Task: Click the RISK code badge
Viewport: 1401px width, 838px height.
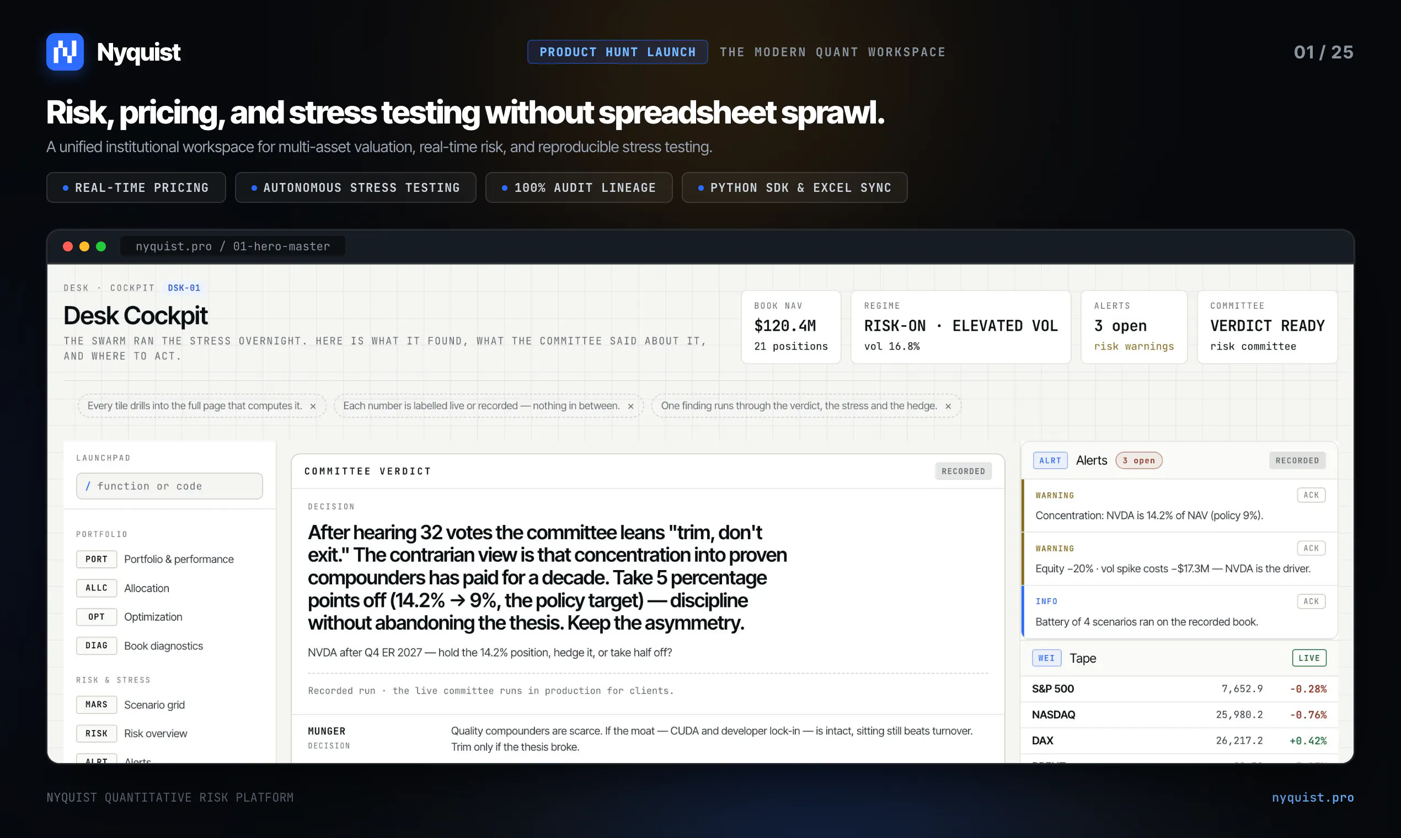Action: (x=97, y=734)
